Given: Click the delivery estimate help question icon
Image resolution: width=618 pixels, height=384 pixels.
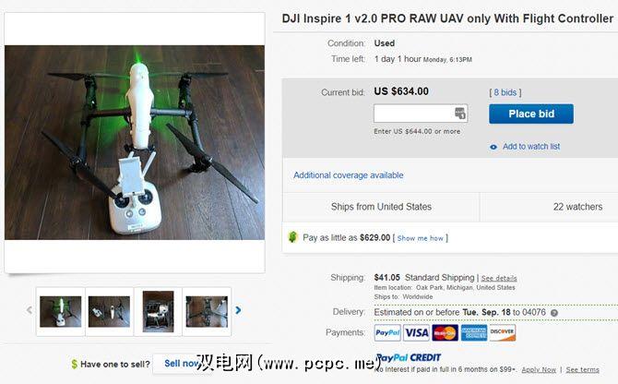Looking at the screenshot, I should tap(554, 313).
